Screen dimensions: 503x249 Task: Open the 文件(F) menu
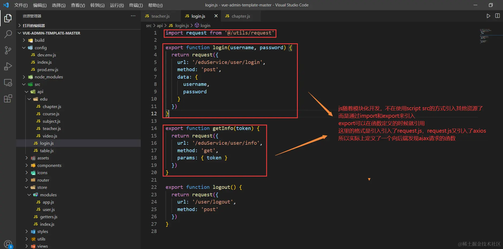coord(21,5)
